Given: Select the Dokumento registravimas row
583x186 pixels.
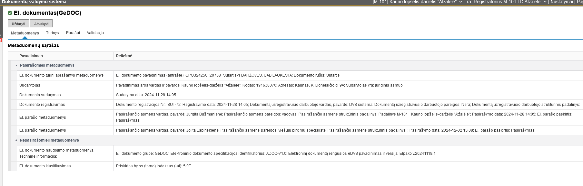Looking at the screenshot, I should 42,105.
